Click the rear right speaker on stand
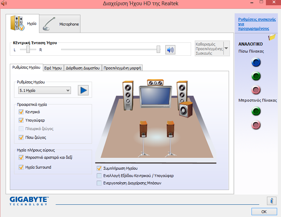The image size is (281, 217). (170, 139)
